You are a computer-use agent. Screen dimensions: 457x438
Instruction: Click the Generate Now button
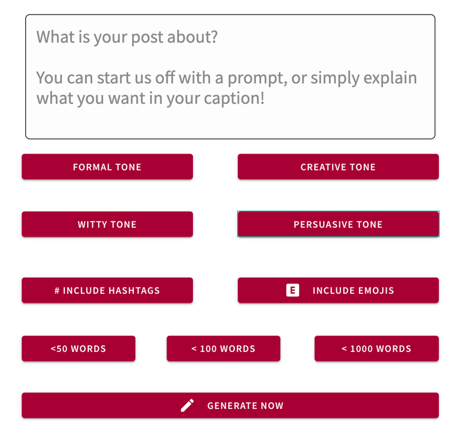(230, 406)
